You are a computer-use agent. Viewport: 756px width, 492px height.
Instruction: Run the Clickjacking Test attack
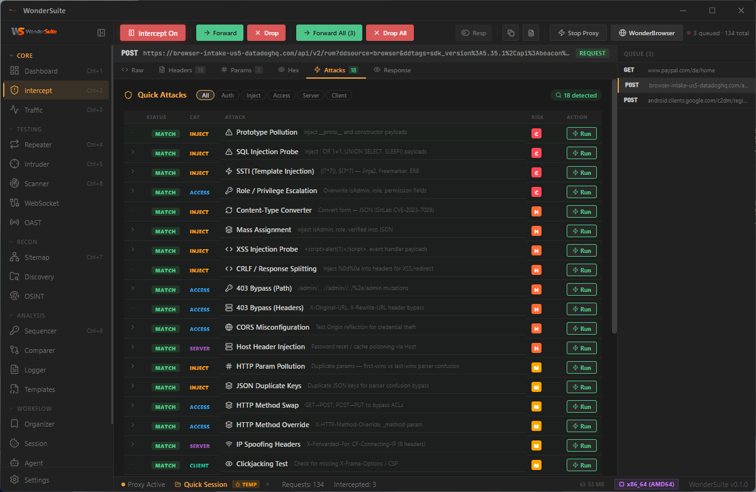pos(582,465)
